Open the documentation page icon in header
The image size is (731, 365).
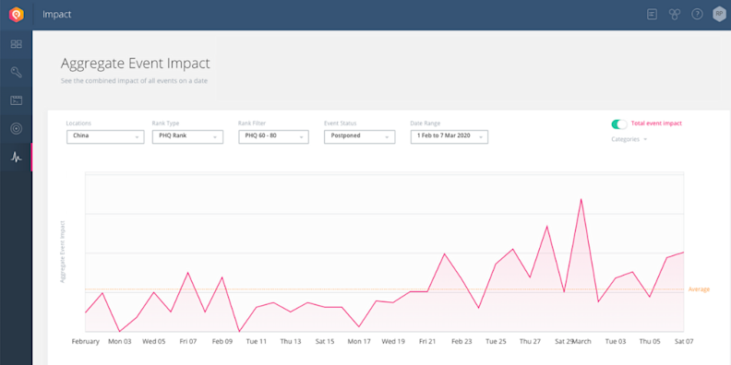click(x=653, y=15)
